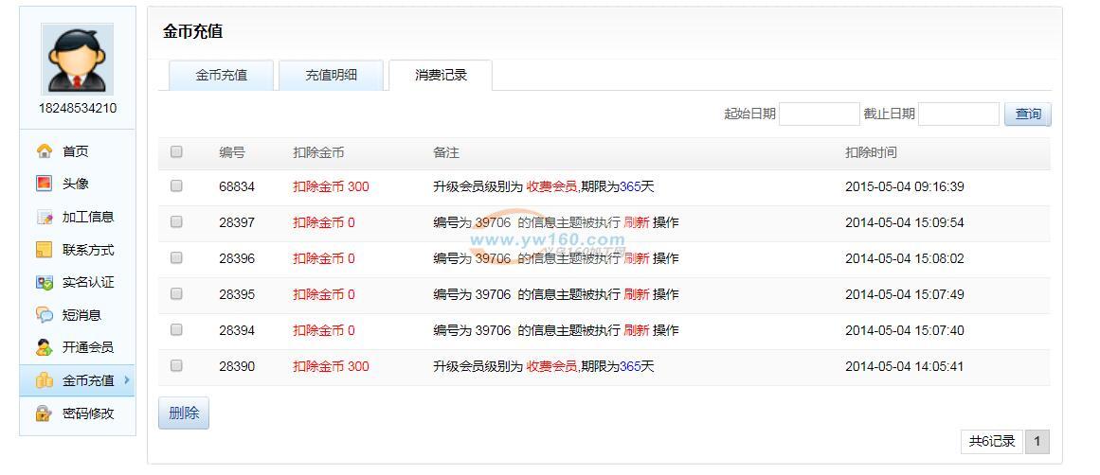Click the 加工信息 edit icon
Viewport: 1100px width, 475px height.
pyautogui.click(x=44, y=217)
